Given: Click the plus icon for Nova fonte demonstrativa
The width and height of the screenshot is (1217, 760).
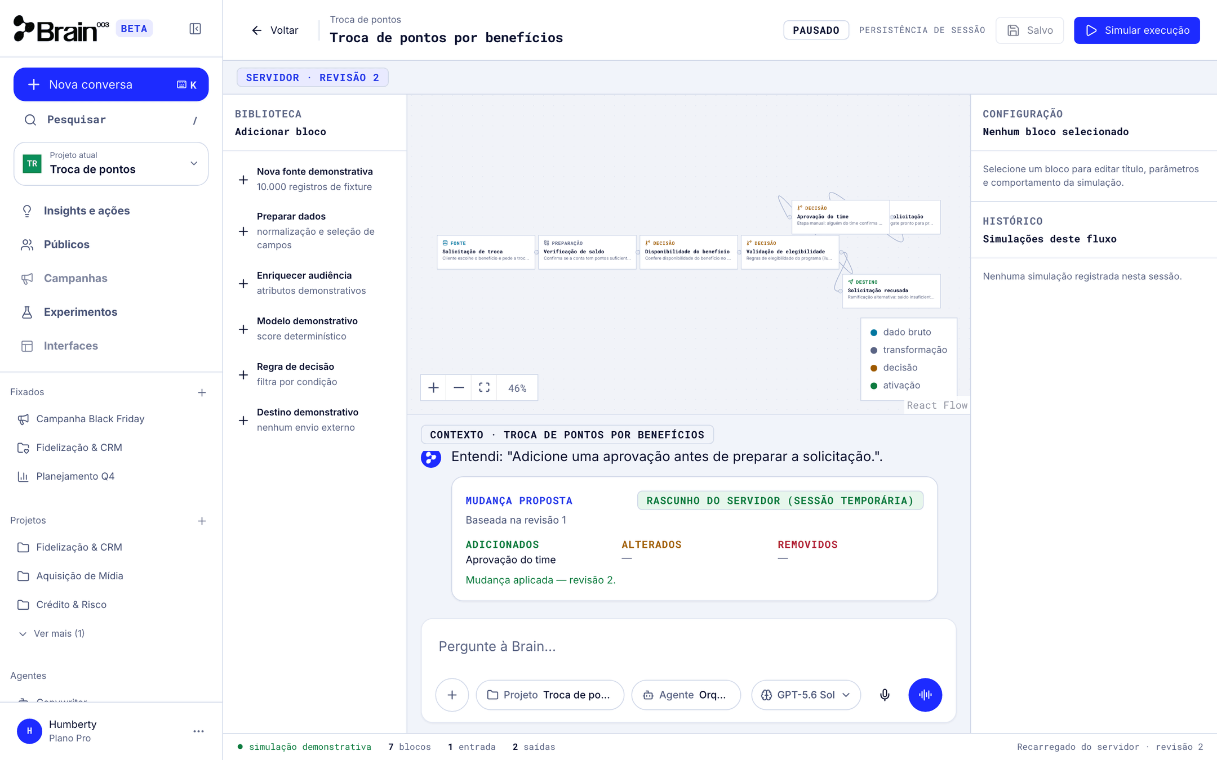Looking at the screenshot, I should 243,180.
